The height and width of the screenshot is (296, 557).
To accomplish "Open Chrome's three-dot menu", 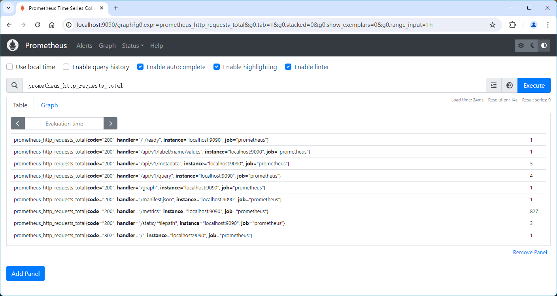I will 548,25.
